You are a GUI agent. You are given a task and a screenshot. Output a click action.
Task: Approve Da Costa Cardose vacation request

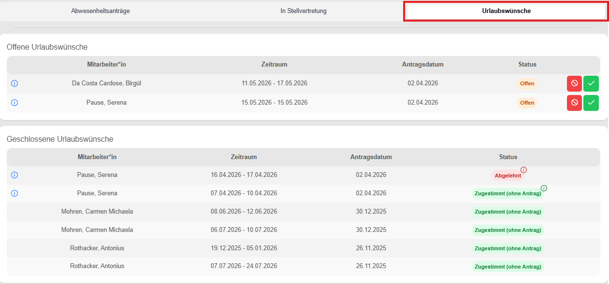[x=591, y=83]
